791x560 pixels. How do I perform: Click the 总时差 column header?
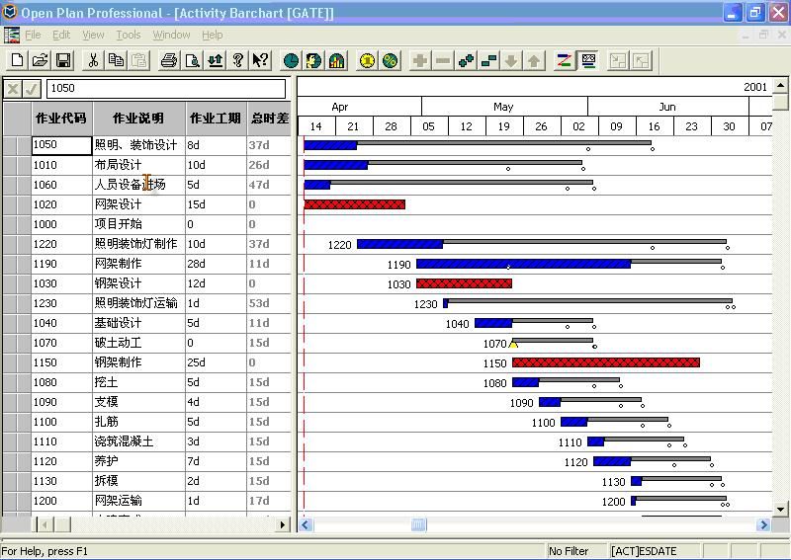[x=269, y=119]
